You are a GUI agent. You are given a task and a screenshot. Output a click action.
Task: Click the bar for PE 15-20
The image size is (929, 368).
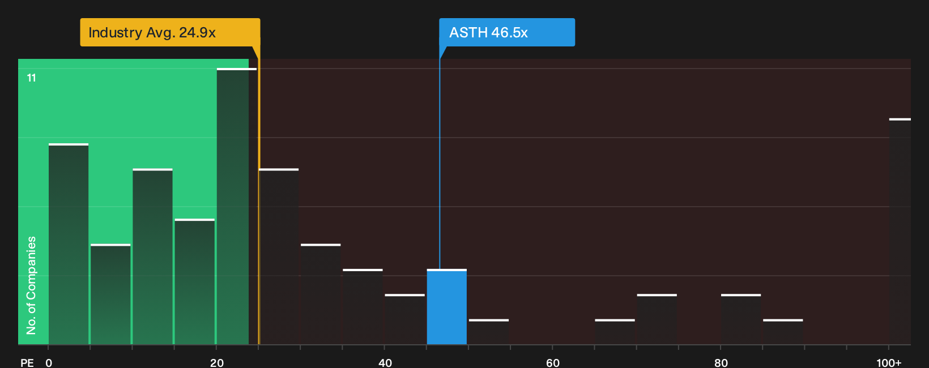[x=195, y=281]
